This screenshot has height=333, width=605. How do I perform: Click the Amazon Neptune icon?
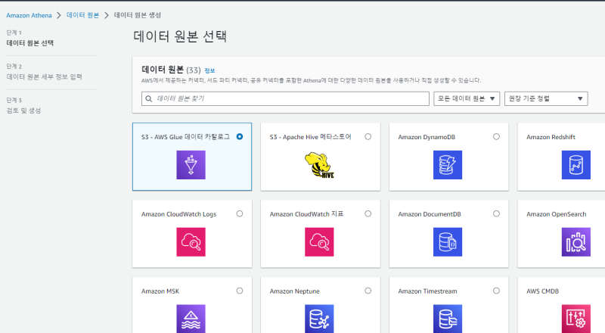(x=319, y=318)
